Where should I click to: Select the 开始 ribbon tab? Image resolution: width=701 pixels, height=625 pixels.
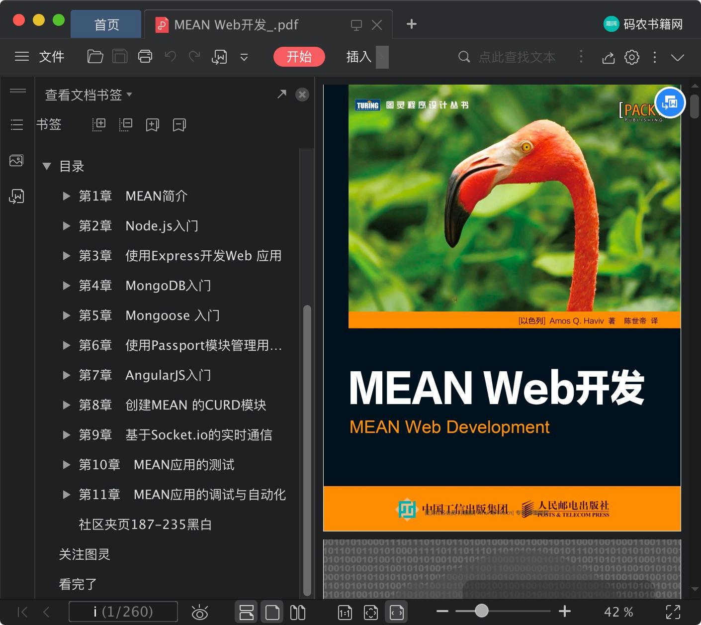299,57
